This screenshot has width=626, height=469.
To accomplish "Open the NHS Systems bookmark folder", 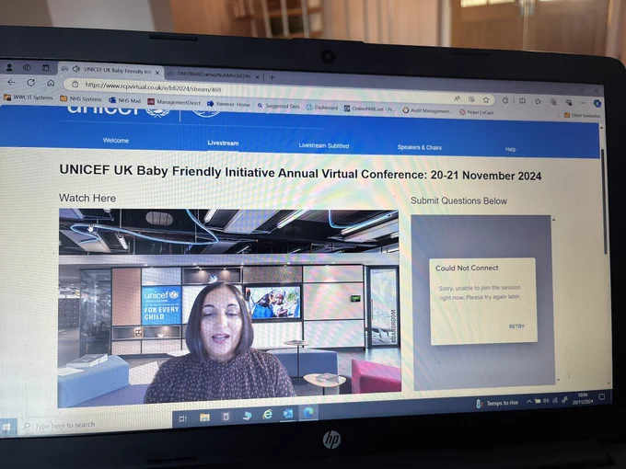I will tap(81, 98).
